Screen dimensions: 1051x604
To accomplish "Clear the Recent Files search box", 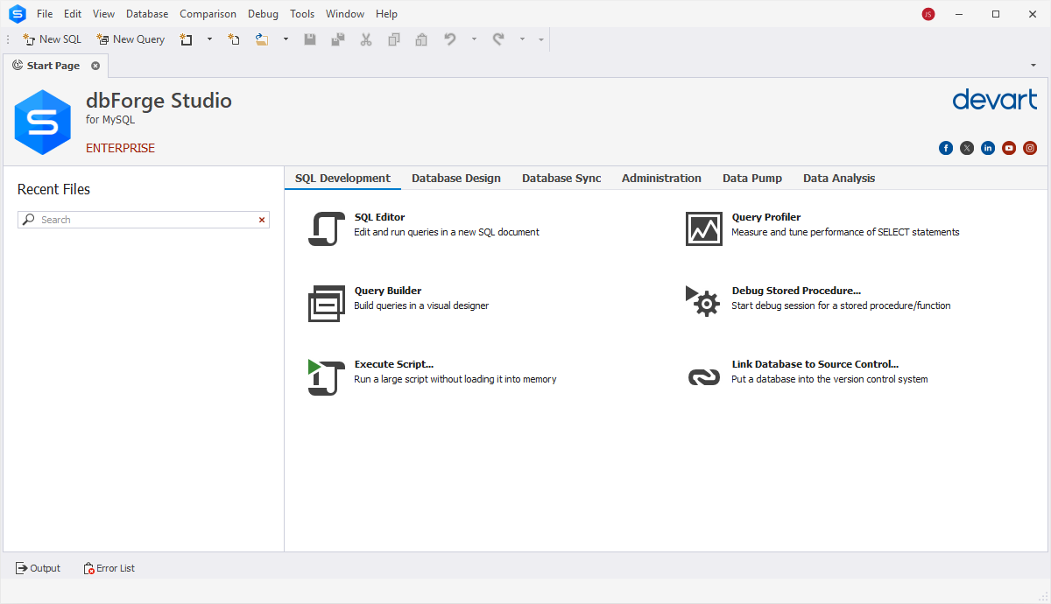I will [262, 220].
